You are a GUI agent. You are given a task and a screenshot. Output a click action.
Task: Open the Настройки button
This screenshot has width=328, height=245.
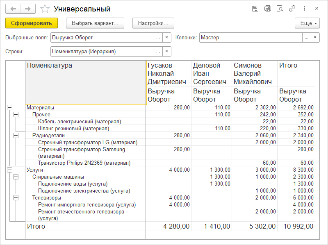[x=153, y=23]
